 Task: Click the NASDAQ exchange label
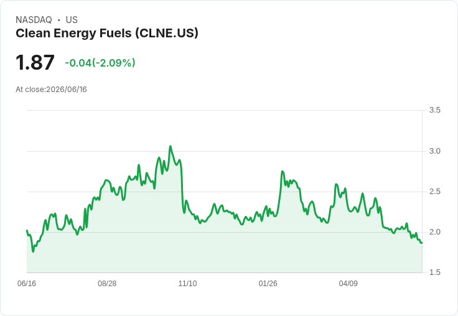pyautogui.click(x=34, y=20)
